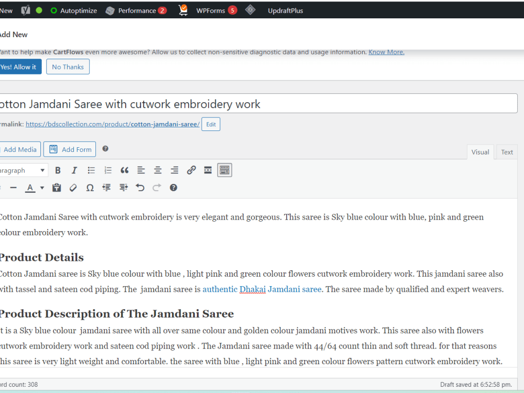The height and width of the screenshot is (393, 524).
Task: Undo the last edit
Action: (x=140, y=188)
